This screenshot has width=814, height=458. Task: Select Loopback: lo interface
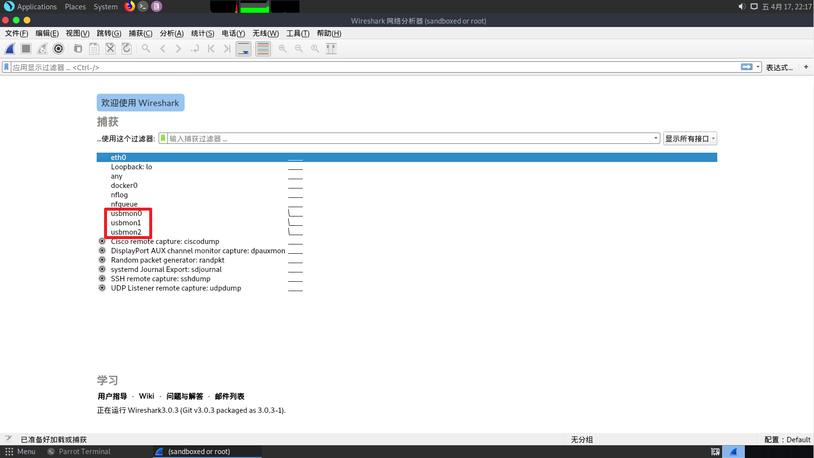[407, 167]
